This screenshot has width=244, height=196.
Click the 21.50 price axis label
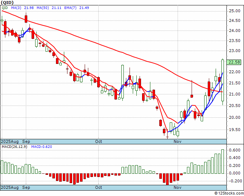235,83
